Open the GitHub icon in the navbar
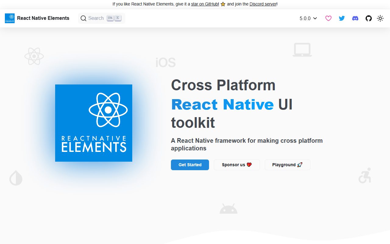 [369, 18]
